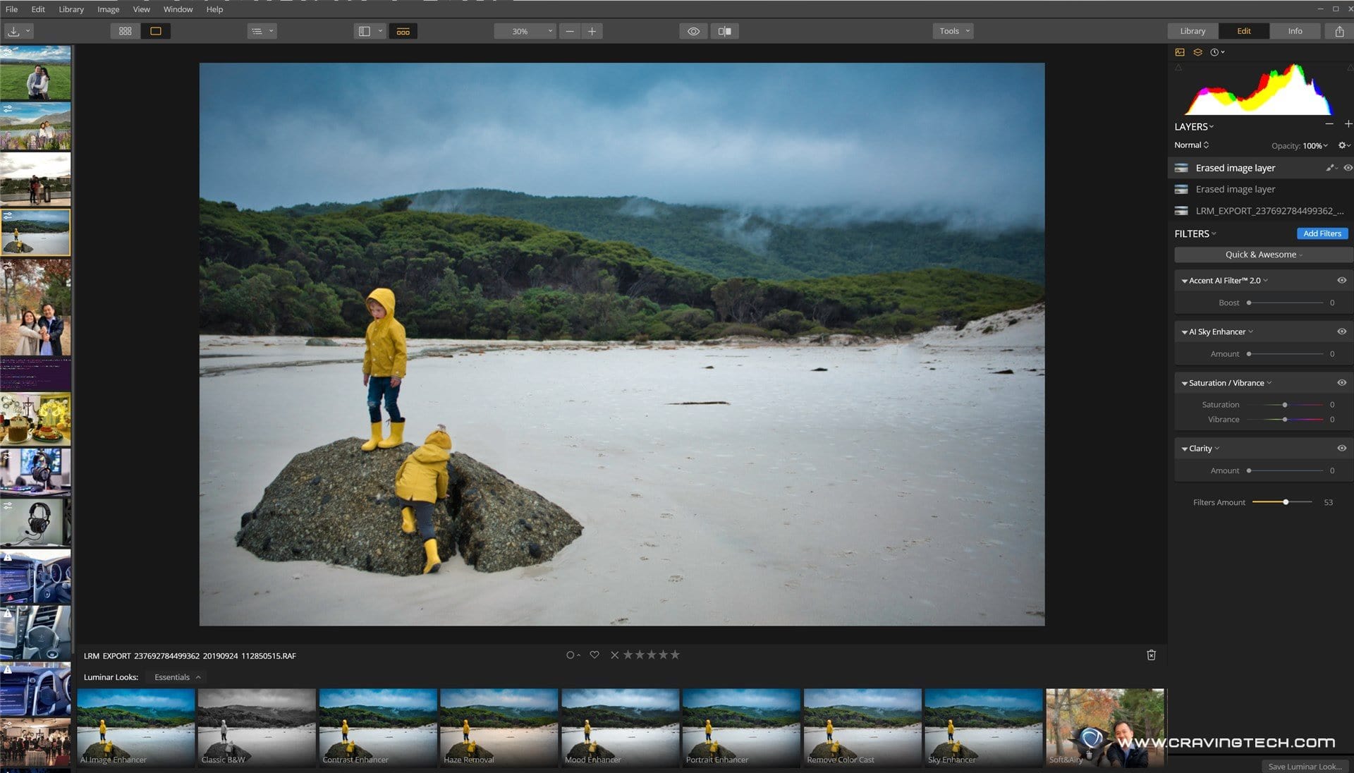Open the Window menu
This screenshot has height=773, width=1354.
[178, 9]
